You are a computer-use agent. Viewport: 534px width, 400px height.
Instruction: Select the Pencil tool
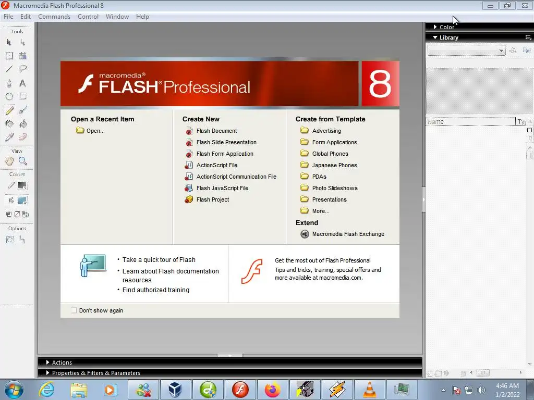[x=9, y=110]
